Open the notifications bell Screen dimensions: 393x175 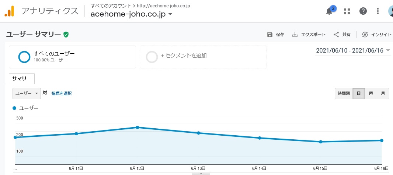(329, 11)
